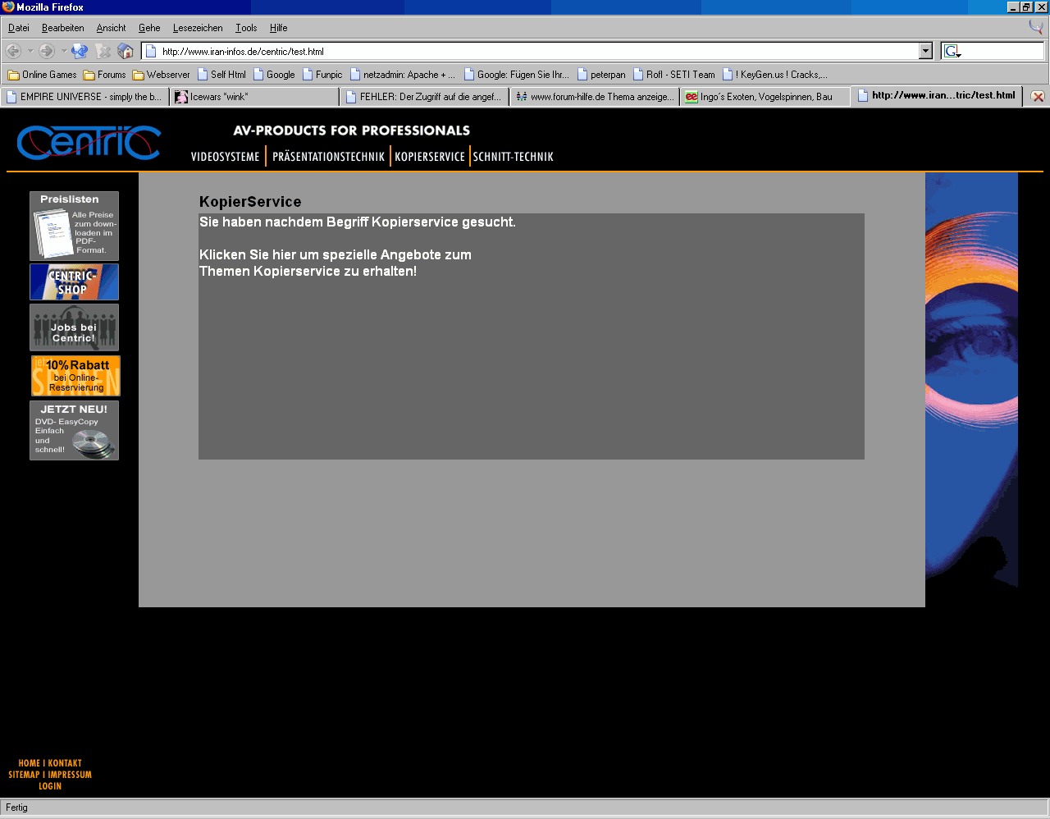Open the Google search engine selector dropdown
The width and height of the screenshot is (1050, 819).
pyautogui.click(x=952, y=52)
